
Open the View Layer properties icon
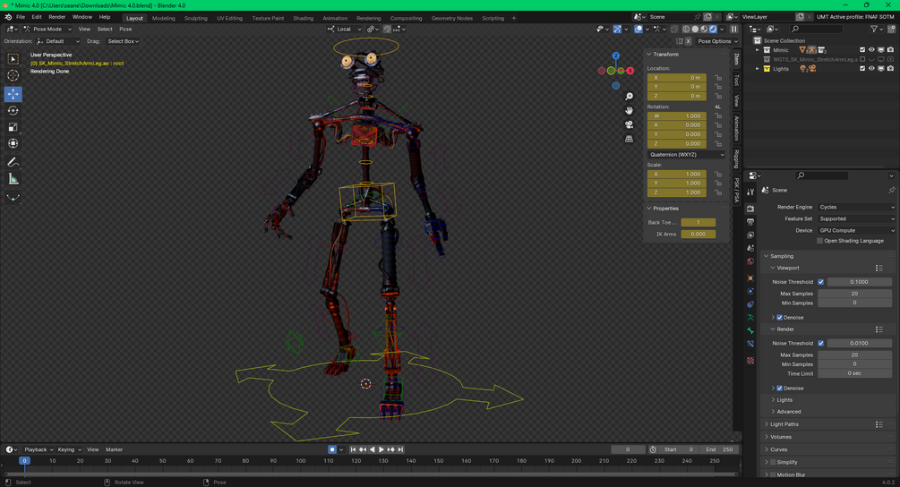pyautogui.click(x=750, y=235)
